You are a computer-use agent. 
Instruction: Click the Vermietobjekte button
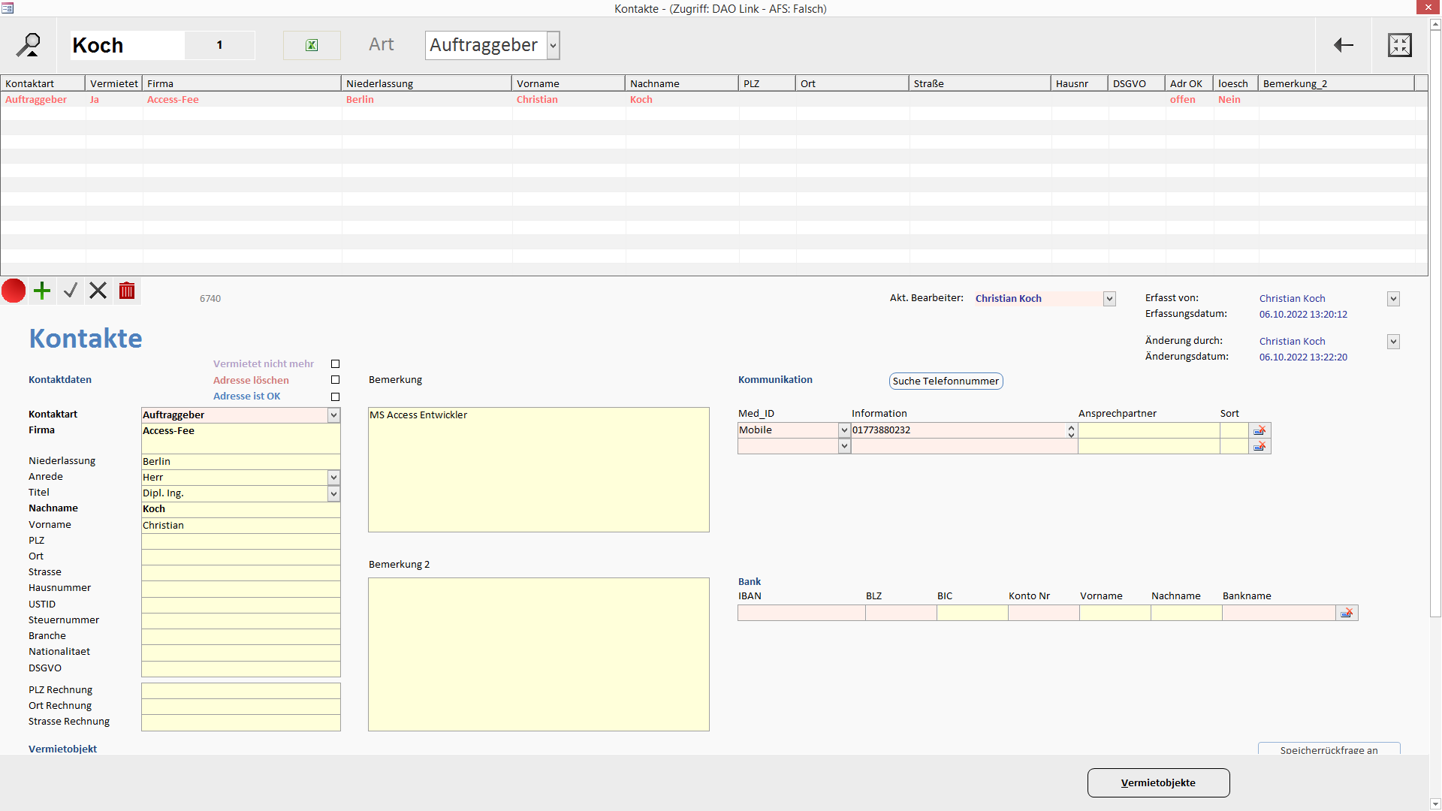coord(1158,782)
